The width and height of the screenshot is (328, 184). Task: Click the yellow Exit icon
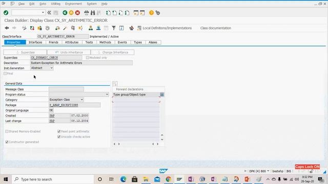coord(71,13)
